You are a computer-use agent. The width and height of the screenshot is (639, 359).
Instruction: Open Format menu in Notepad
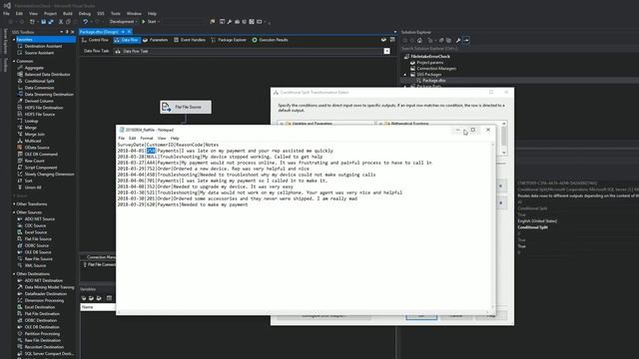point(147,139)
